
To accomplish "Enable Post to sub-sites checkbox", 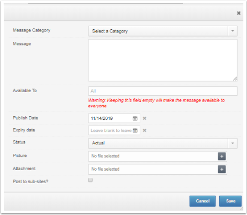I will coord(91,180).
